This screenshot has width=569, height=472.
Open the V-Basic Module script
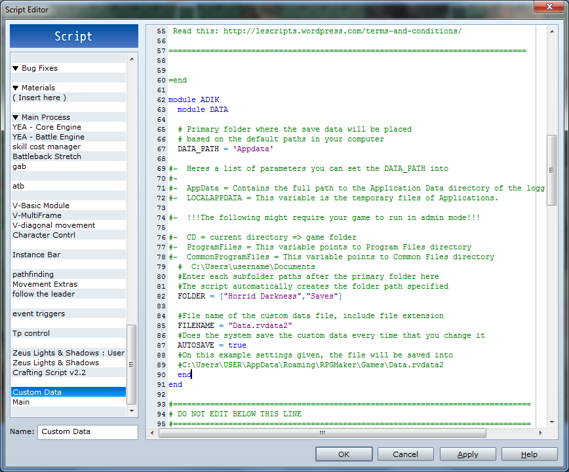(69, 206)
